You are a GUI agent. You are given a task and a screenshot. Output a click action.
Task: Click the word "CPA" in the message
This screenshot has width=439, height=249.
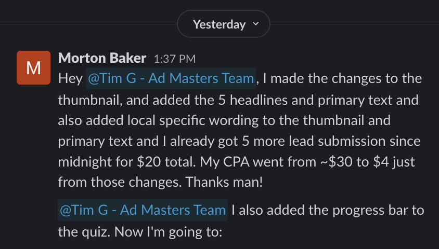pos(236,162)
